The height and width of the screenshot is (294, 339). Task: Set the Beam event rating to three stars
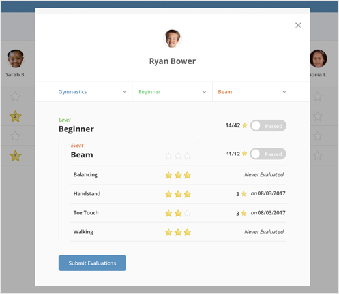point(187,156)
